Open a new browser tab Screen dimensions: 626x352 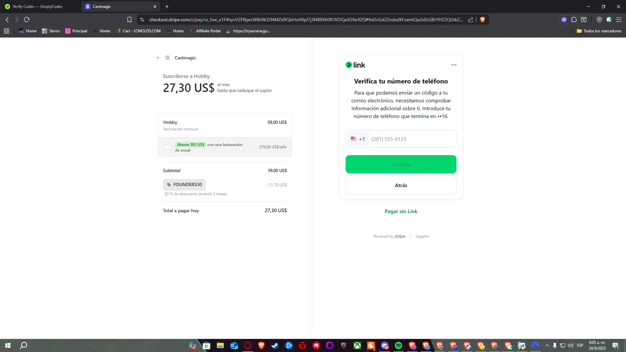pos(167,7)
